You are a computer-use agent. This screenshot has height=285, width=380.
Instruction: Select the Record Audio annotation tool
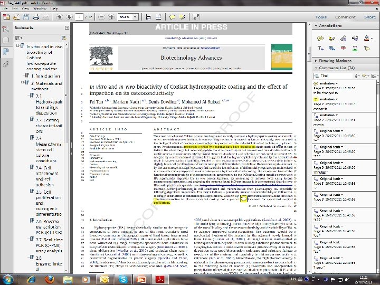pos(355,38)
